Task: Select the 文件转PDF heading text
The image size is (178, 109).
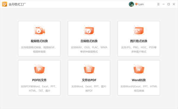Action: [x=89, y=80]
